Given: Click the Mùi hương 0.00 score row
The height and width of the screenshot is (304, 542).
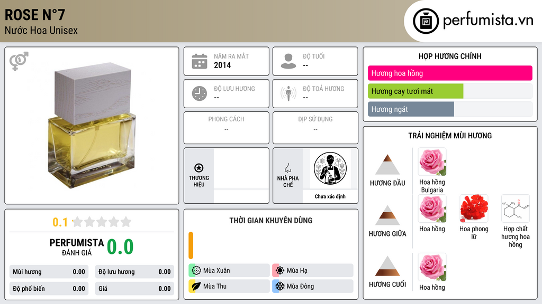Looking at the screenshot, I should click(x=49, y=272).
